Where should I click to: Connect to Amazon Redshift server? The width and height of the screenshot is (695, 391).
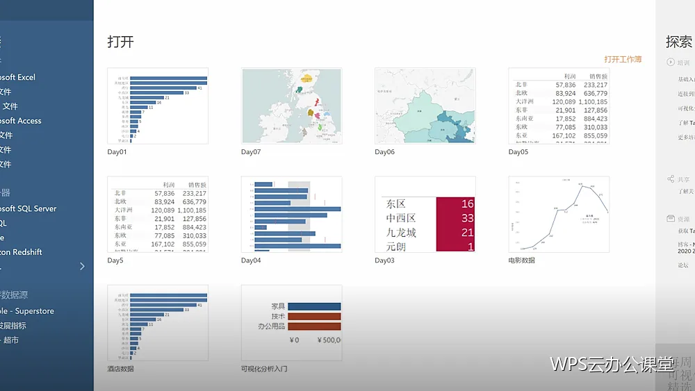(x=21, y=251)
